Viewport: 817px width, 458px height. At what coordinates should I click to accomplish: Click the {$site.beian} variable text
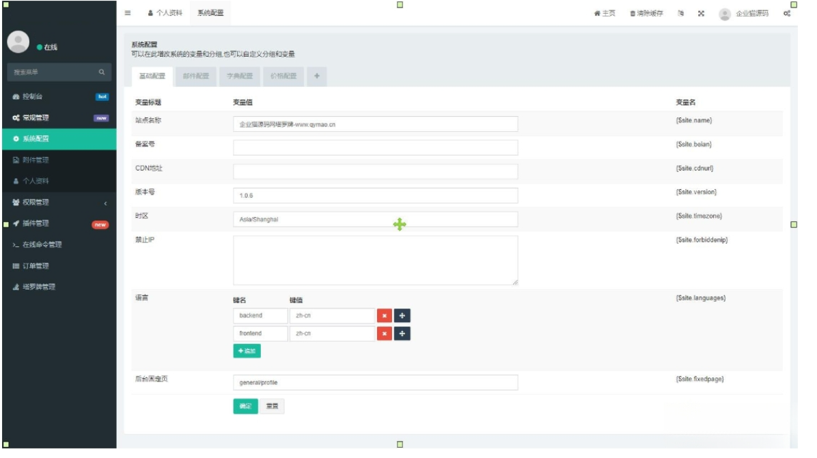693,145
